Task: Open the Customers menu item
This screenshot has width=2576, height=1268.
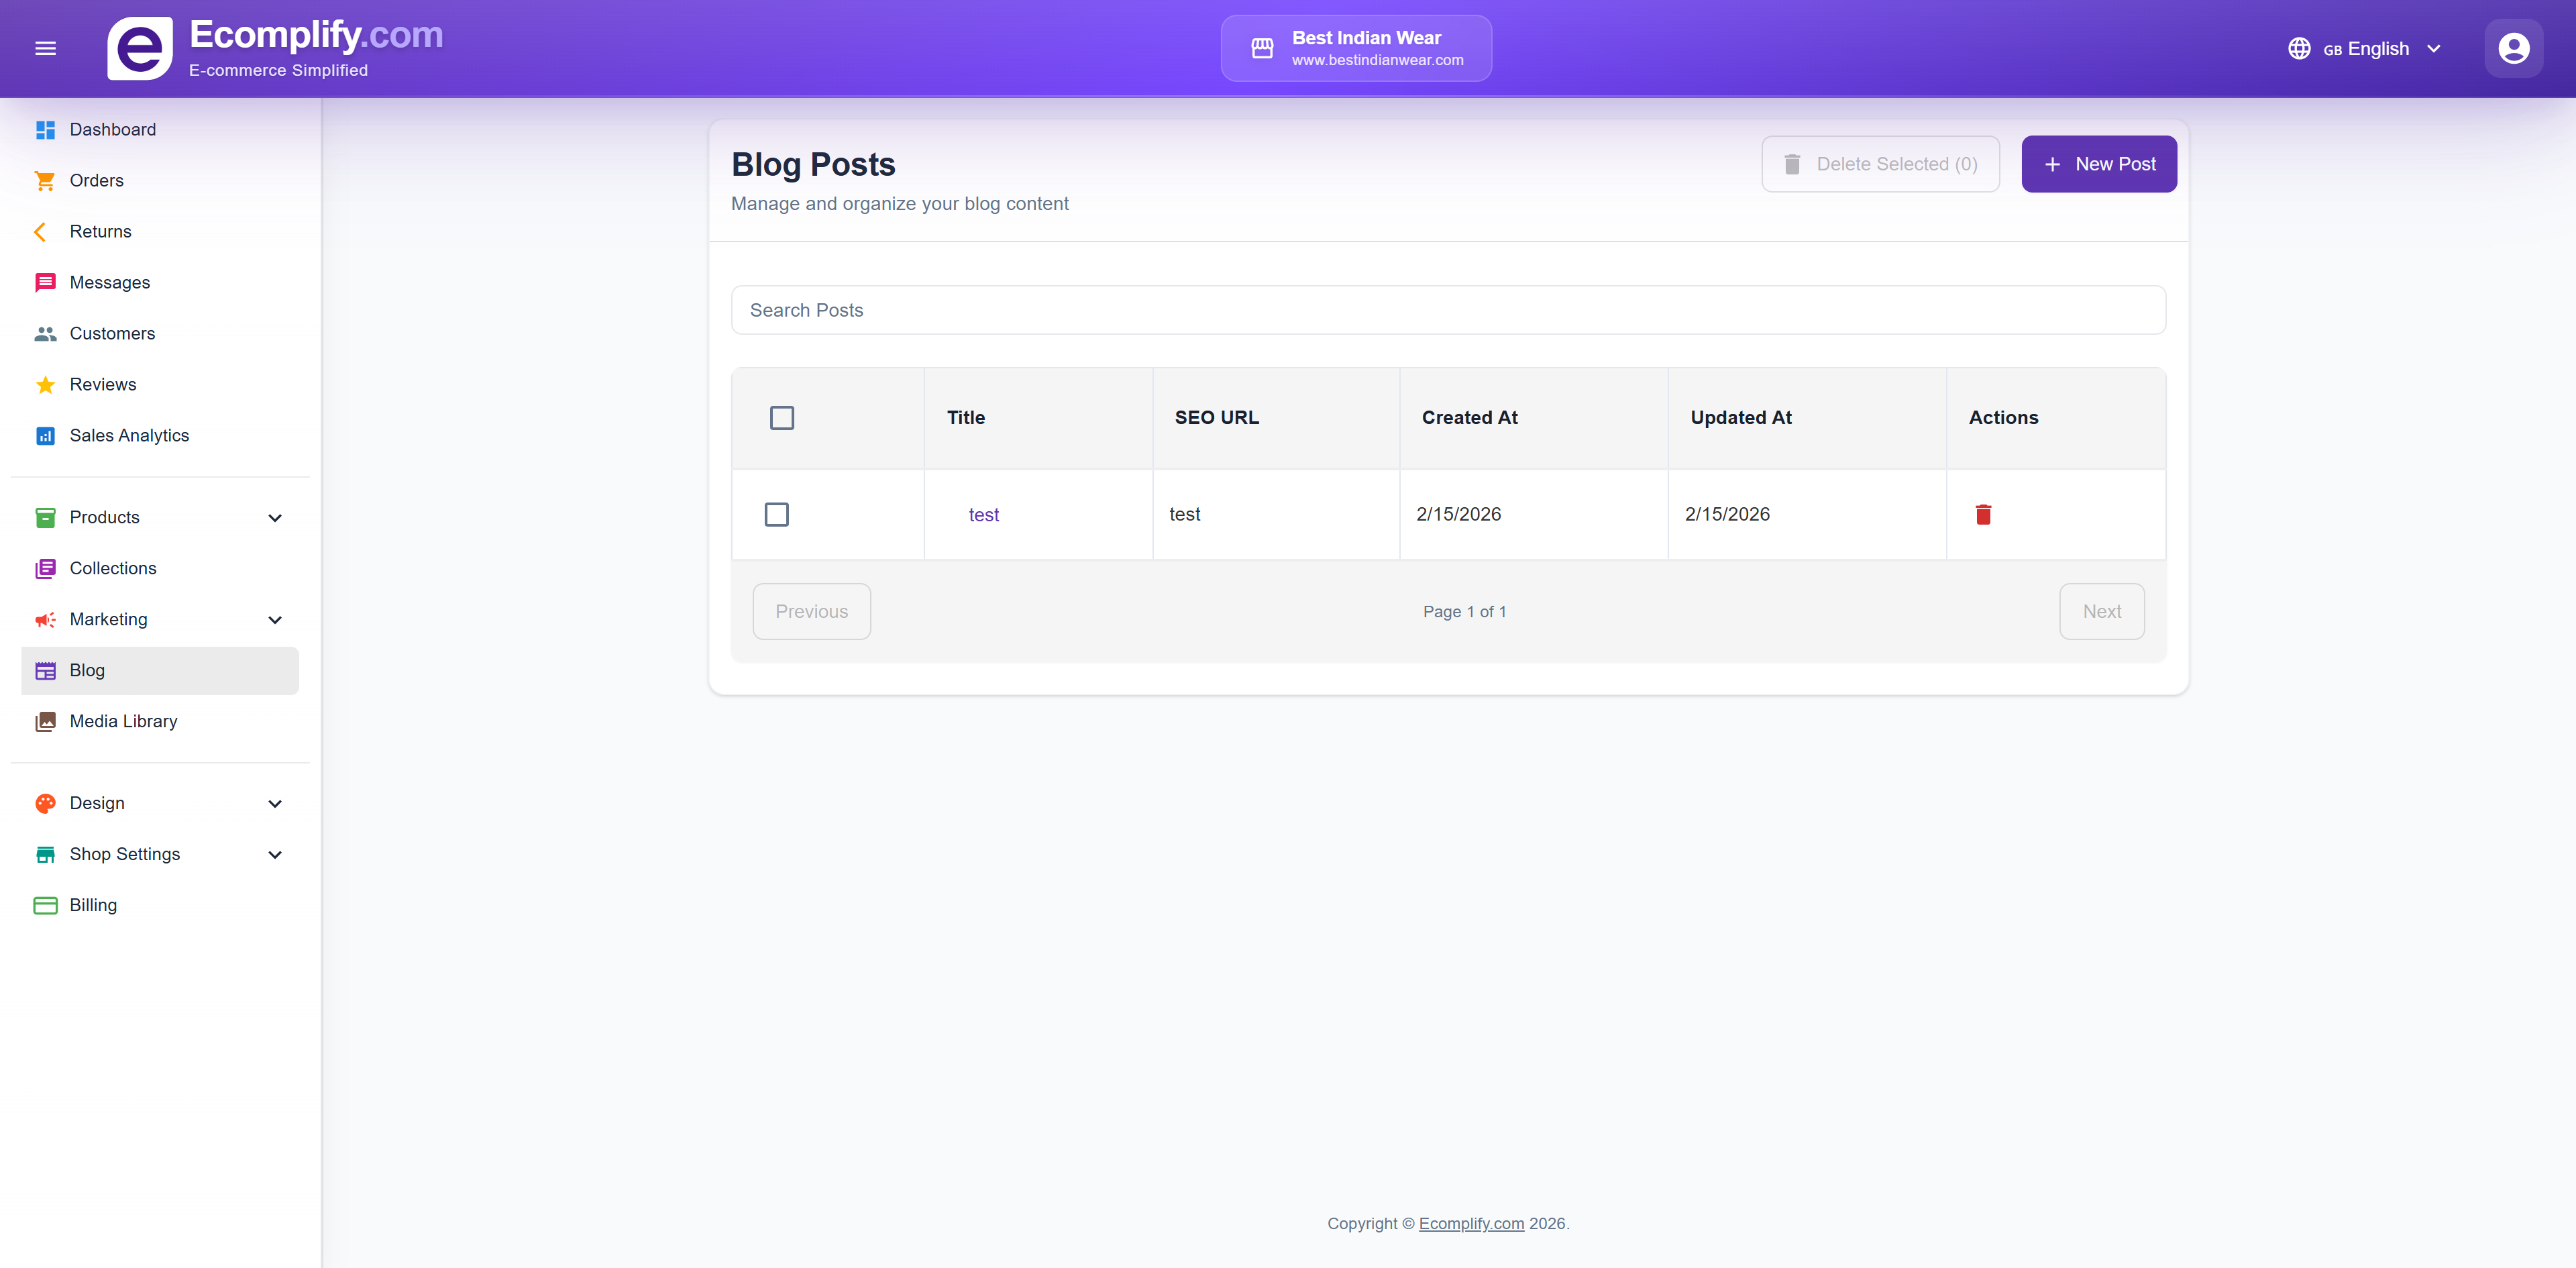Action: (112, 334)
